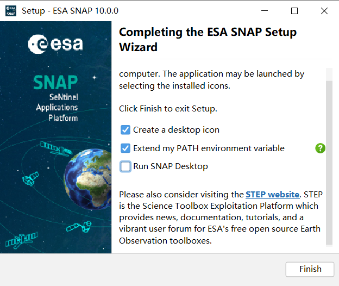The height and width of the screenshot is (286, 339).
Task: Click the ESA SNAP title bar icon
Action: coord(11,11)
